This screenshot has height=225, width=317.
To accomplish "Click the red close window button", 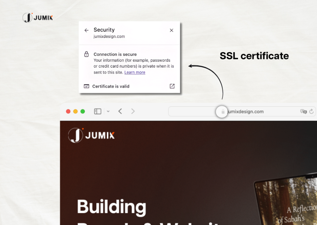I will pyautogui.click(x=68, y=111).
